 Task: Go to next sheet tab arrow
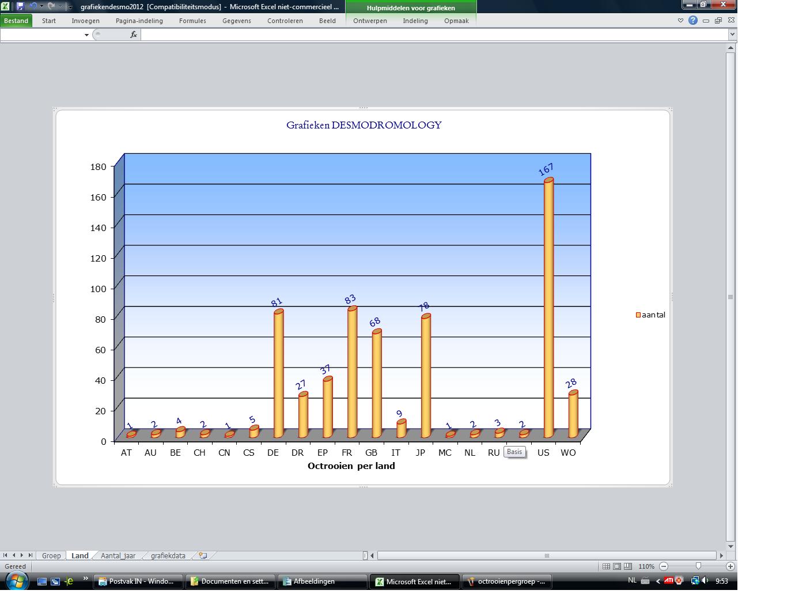22,555
